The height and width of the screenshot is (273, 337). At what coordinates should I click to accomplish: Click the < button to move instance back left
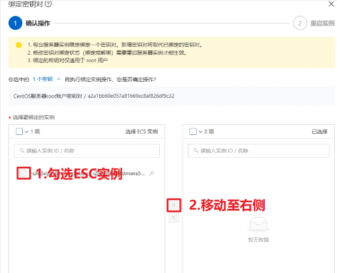174,218
